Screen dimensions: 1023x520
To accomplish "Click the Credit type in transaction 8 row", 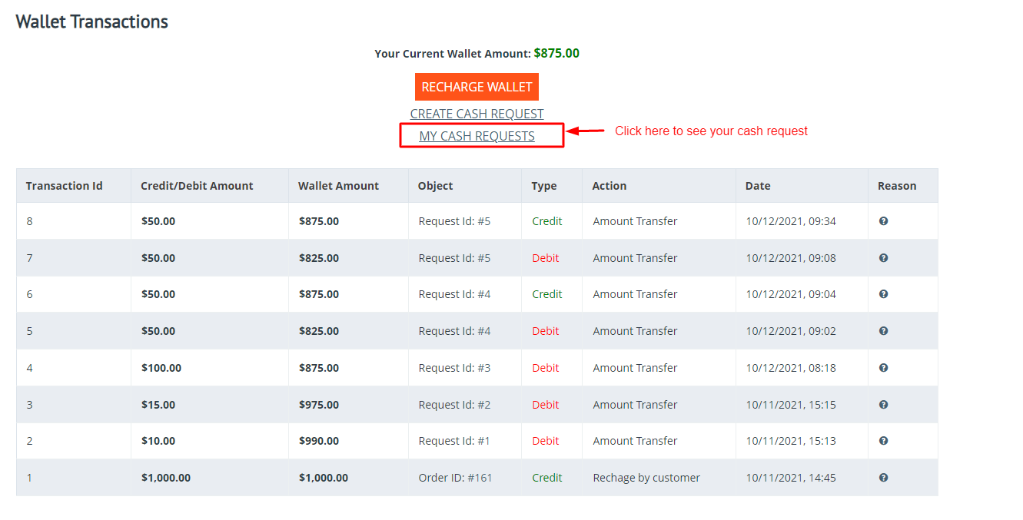I will pos(547,221).
